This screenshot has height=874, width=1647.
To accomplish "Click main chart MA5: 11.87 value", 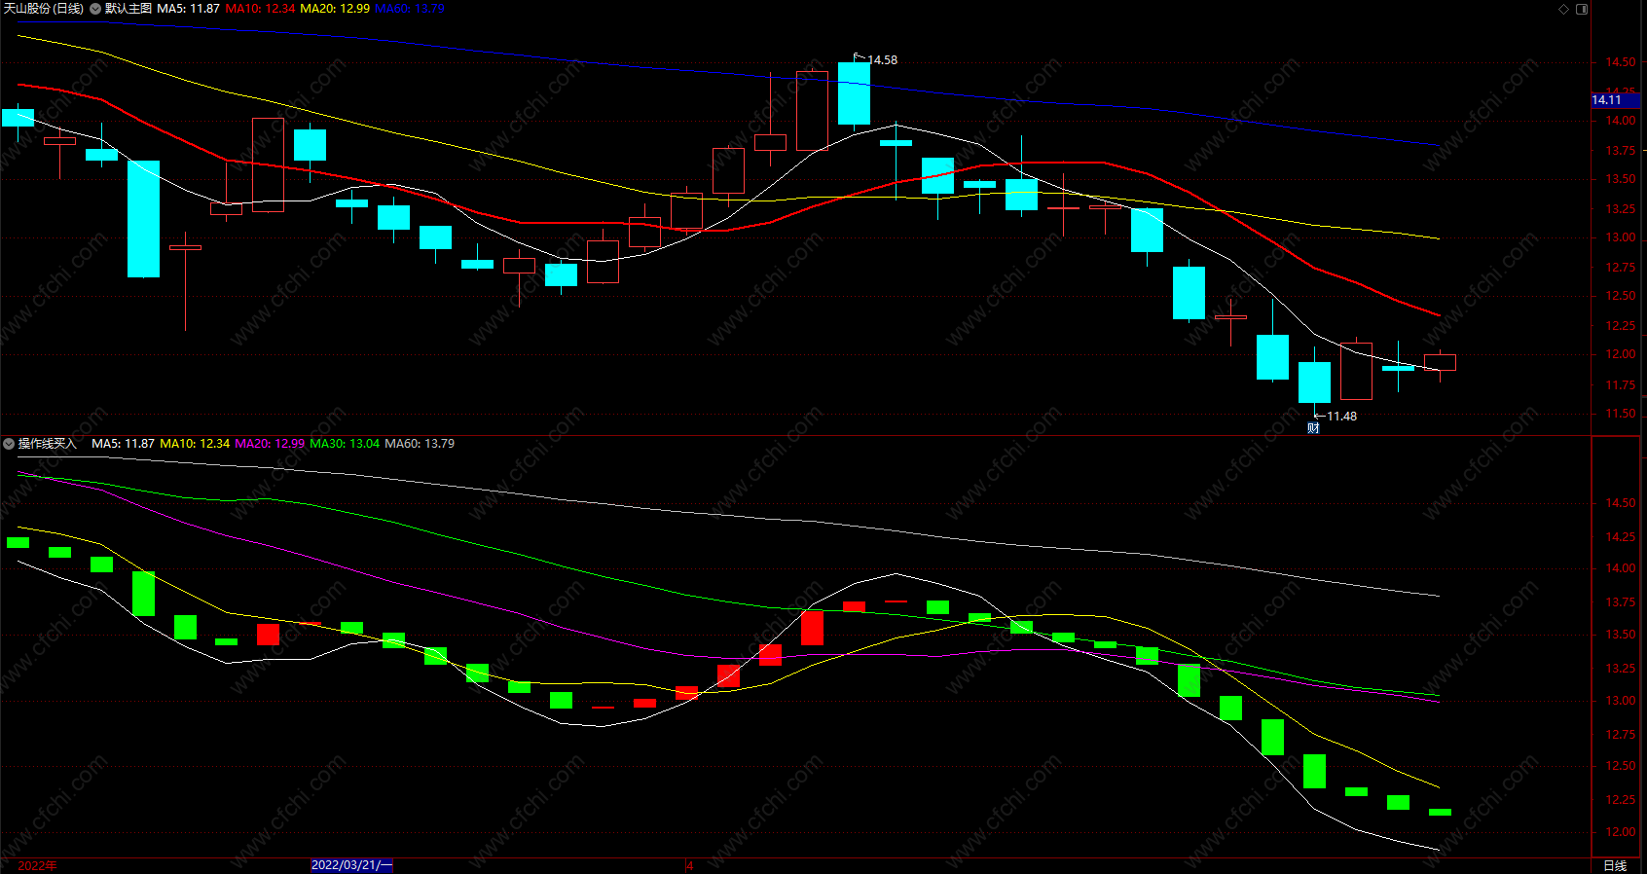I will point(189,9).
